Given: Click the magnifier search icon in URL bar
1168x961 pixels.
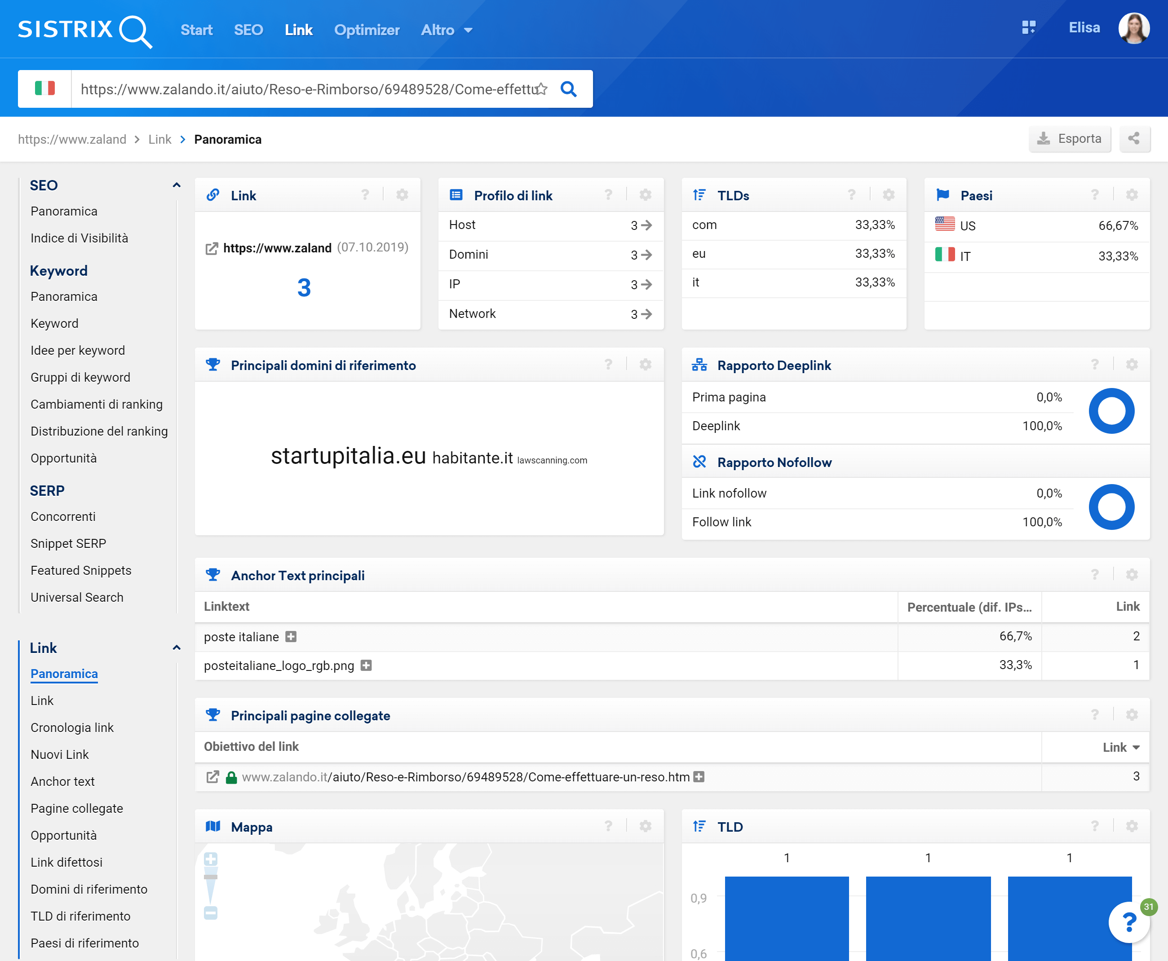Looking at the screenshot, I should pyautogui.click(x=569, y=89).
